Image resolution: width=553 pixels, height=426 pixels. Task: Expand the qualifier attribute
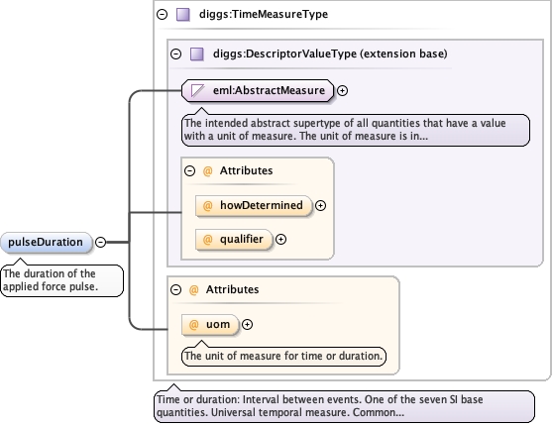coord(280,240)
